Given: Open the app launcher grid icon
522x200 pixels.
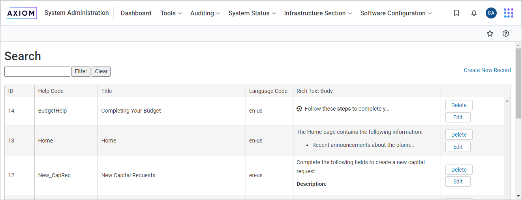Looking at the screenshot, I should click(x=509, y=13).
